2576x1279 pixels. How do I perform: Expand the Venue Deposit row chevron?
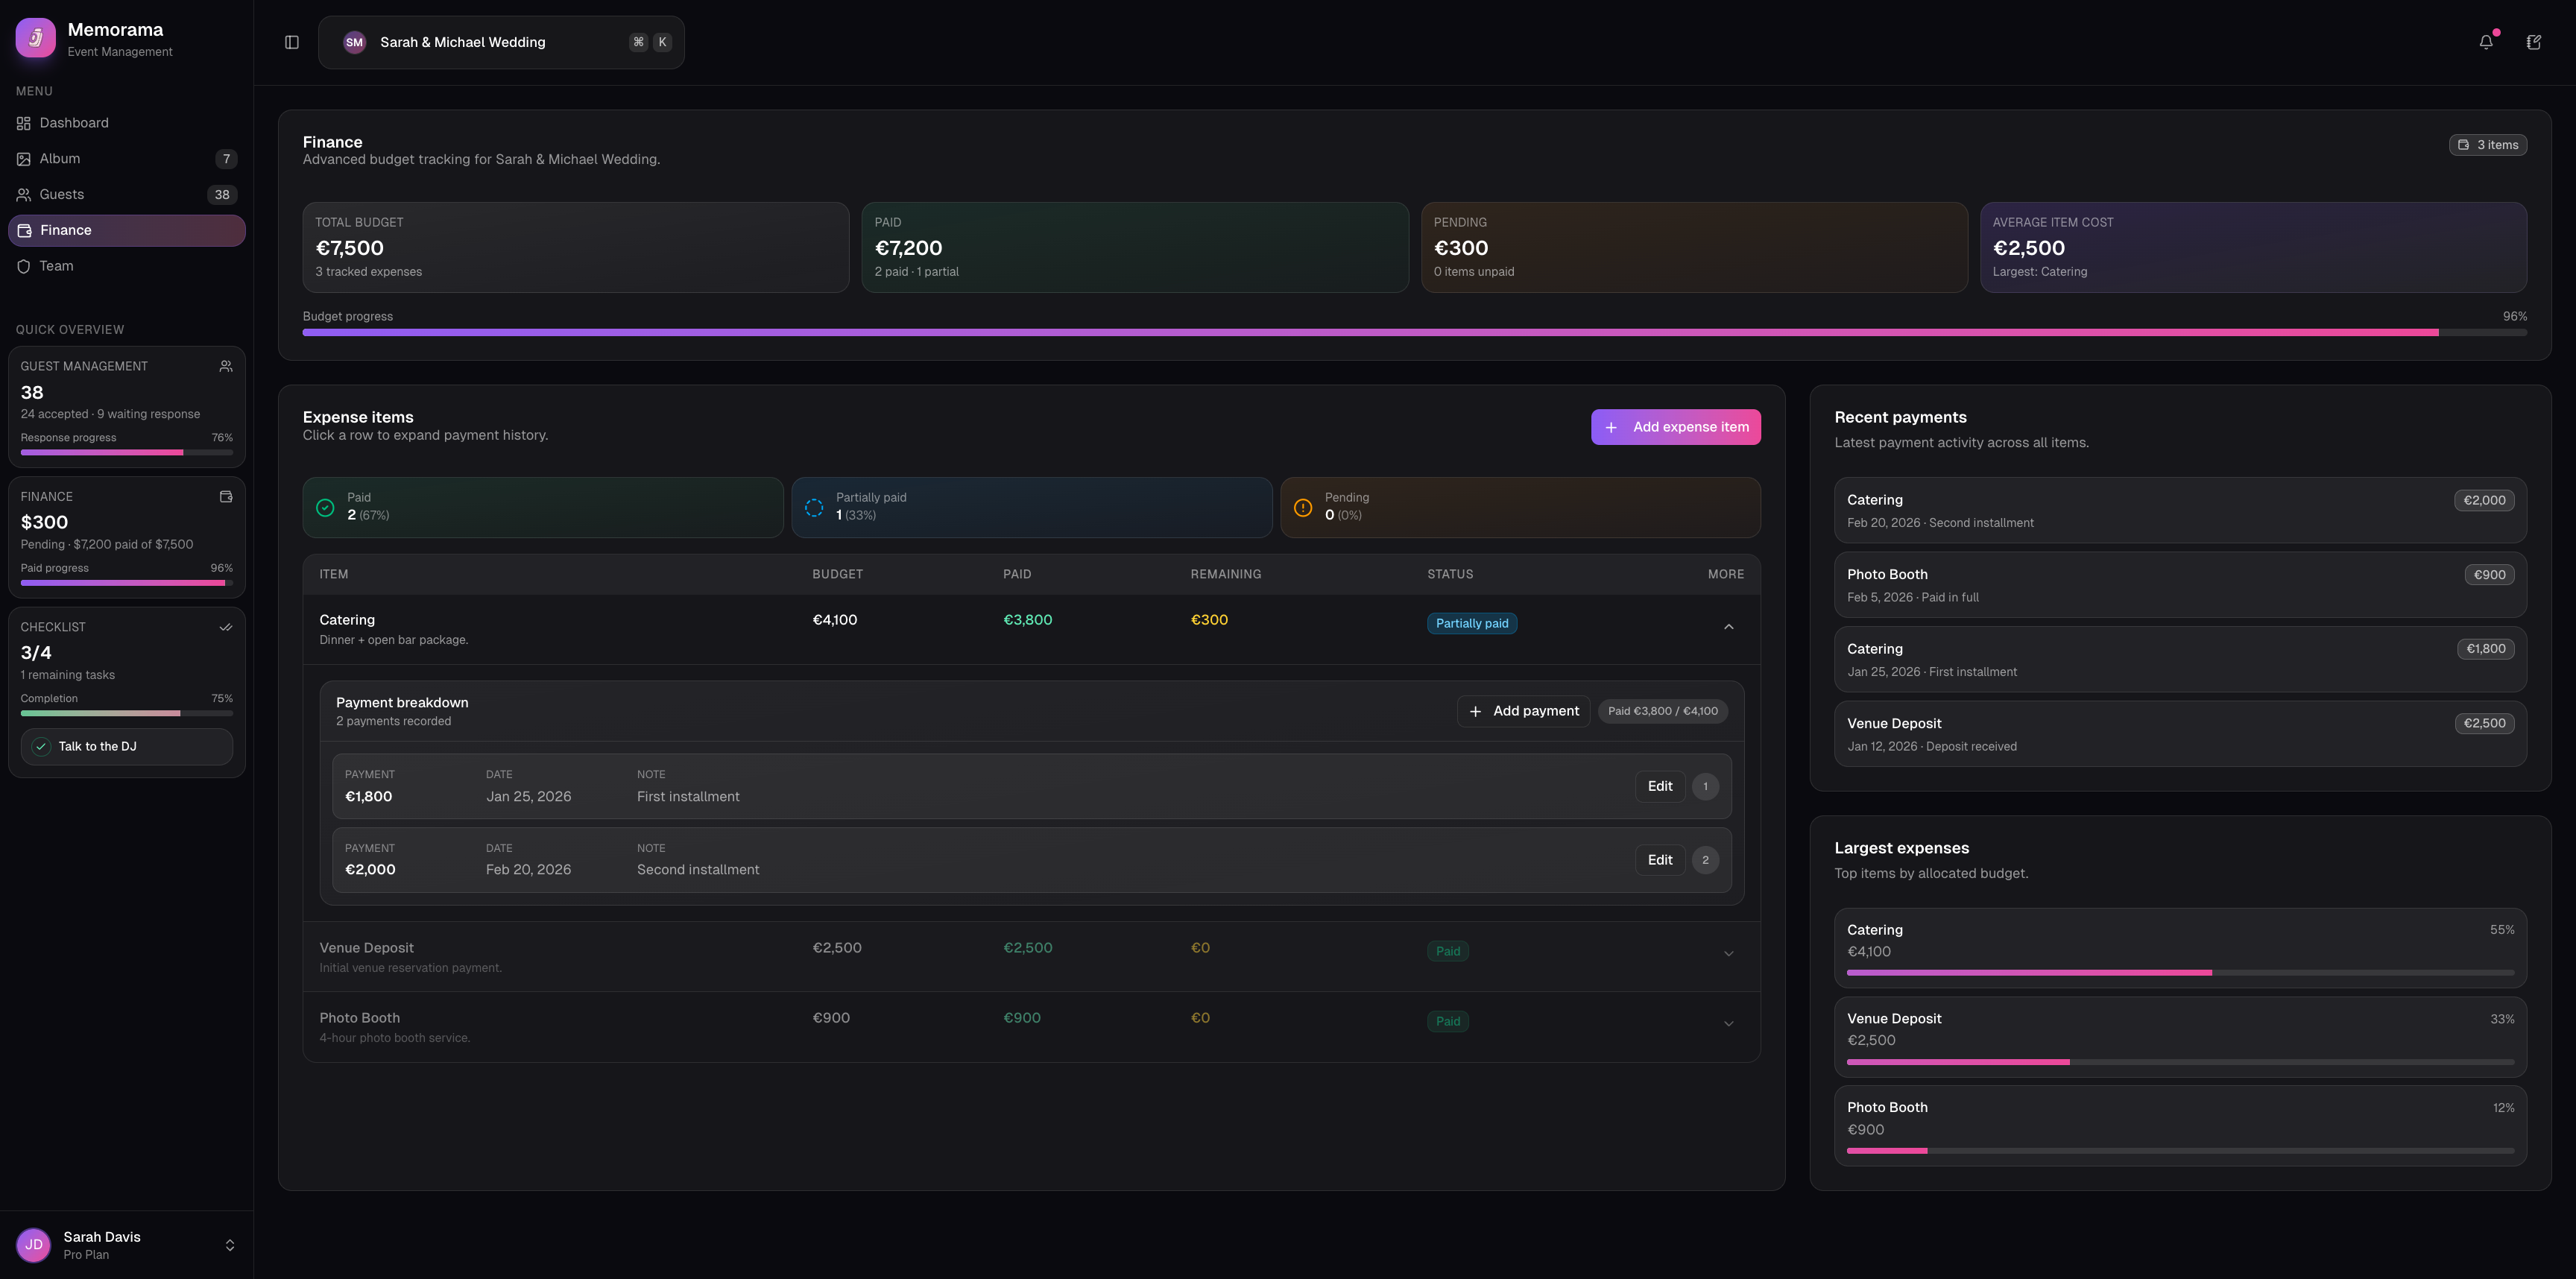pos(1729,954)
